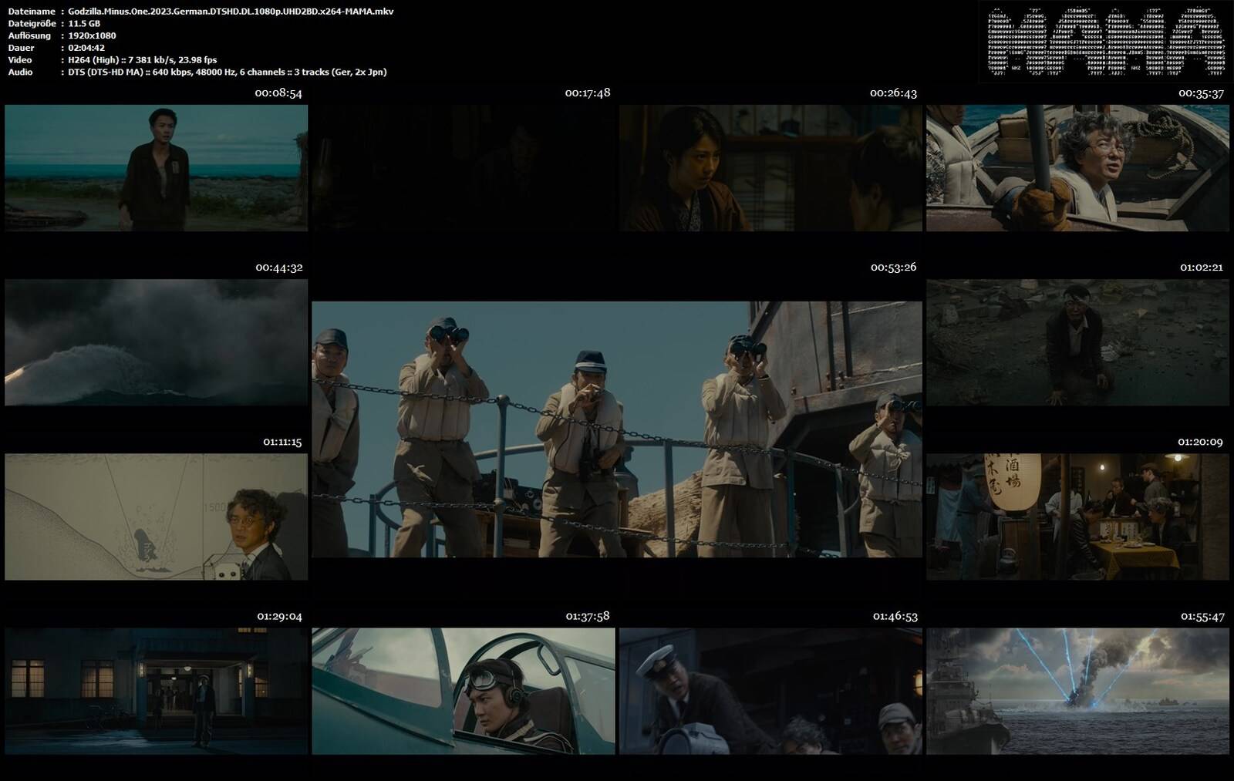1234x781 pixels.
Task: Open the blue beams thumbnail at 01:55:47
Action: coord(1077,691)
